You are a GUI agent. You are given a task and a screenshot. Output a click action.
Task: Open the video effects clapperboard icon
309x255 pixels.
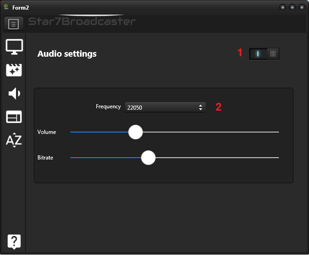(14, 70)
